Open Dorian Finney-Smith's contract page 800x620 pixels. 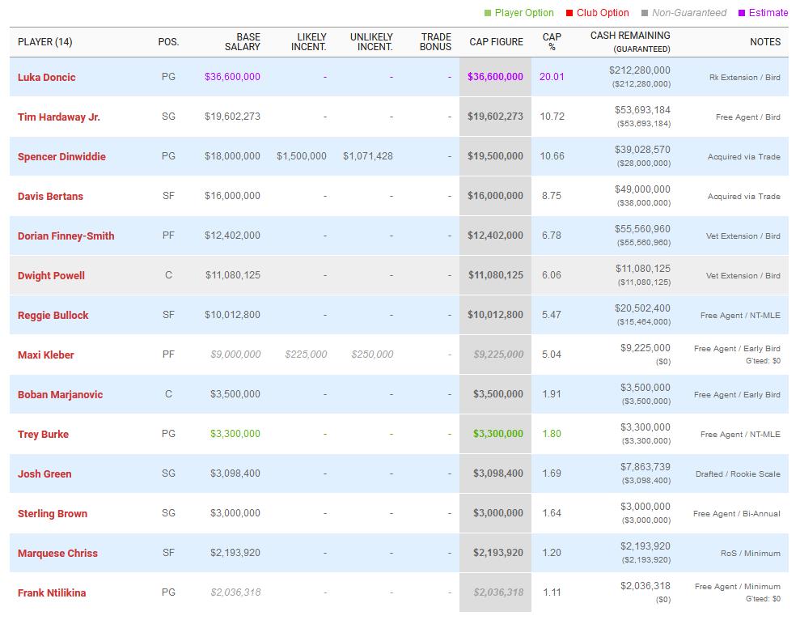(66, 236)
